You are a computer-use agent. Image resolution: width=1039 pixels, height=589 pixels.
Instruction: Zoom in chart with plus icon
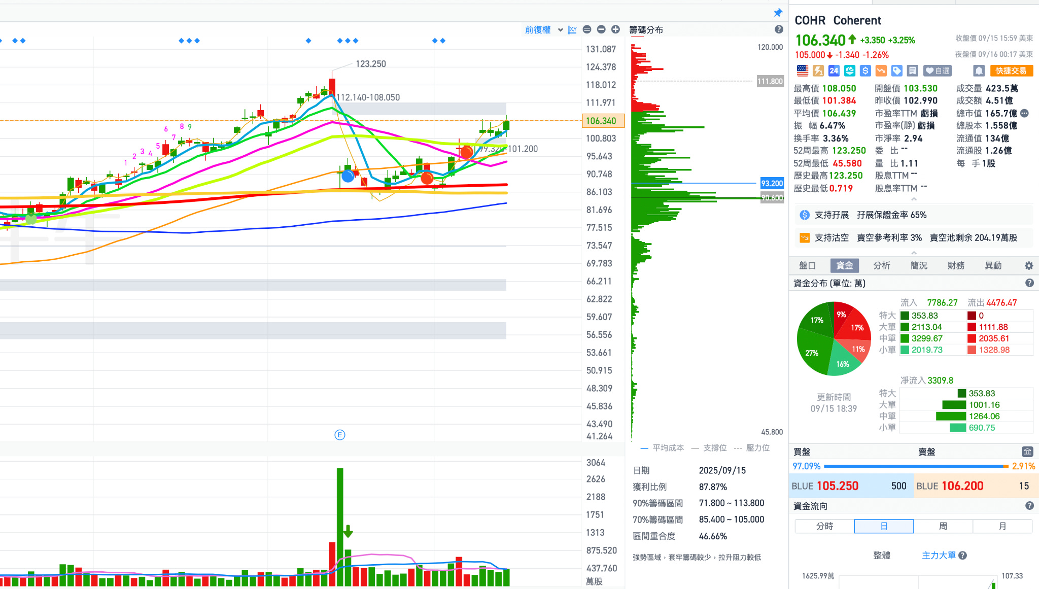click(615, 29)
